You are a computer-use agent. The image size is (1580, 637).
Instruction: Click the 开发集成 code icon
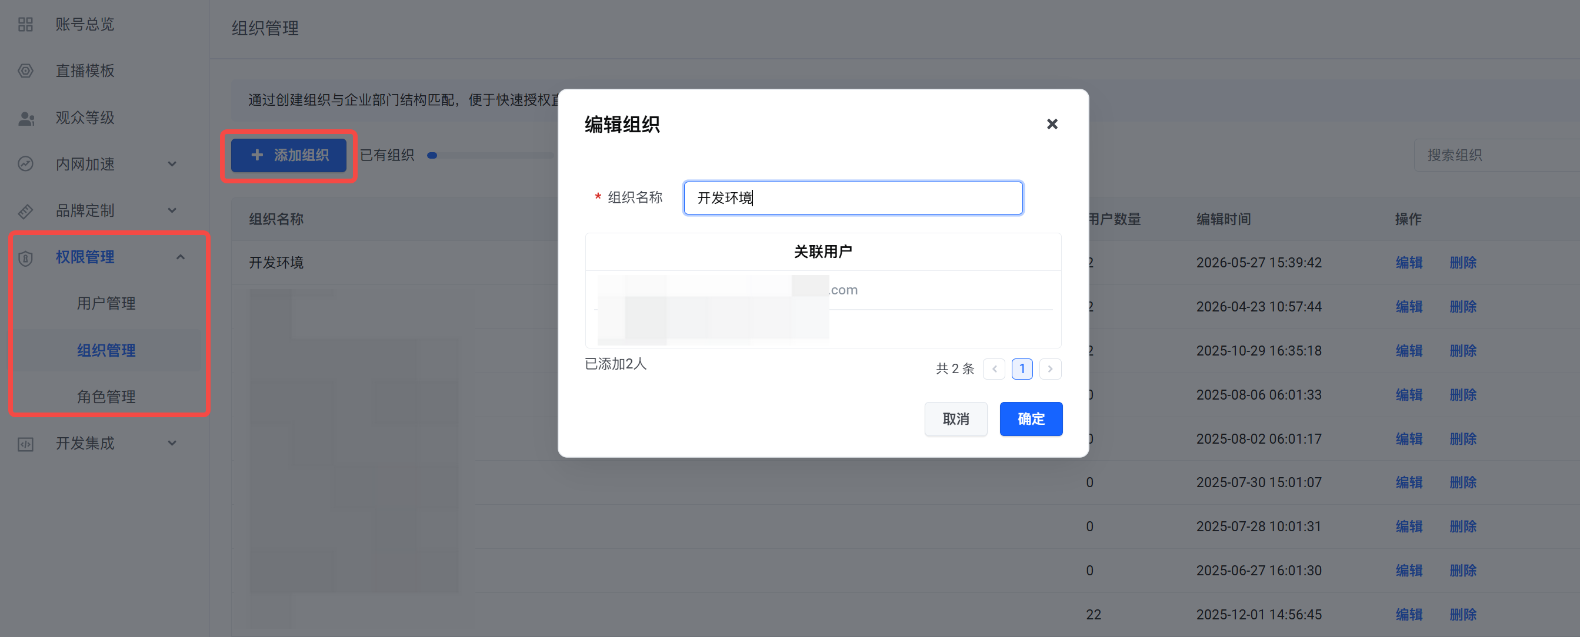click(x=25, y=444)
